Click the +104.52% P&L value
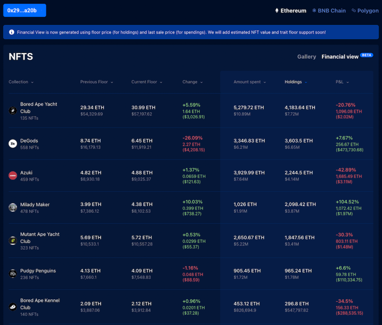This screenshot has height=325, width=382. [347, 202]
